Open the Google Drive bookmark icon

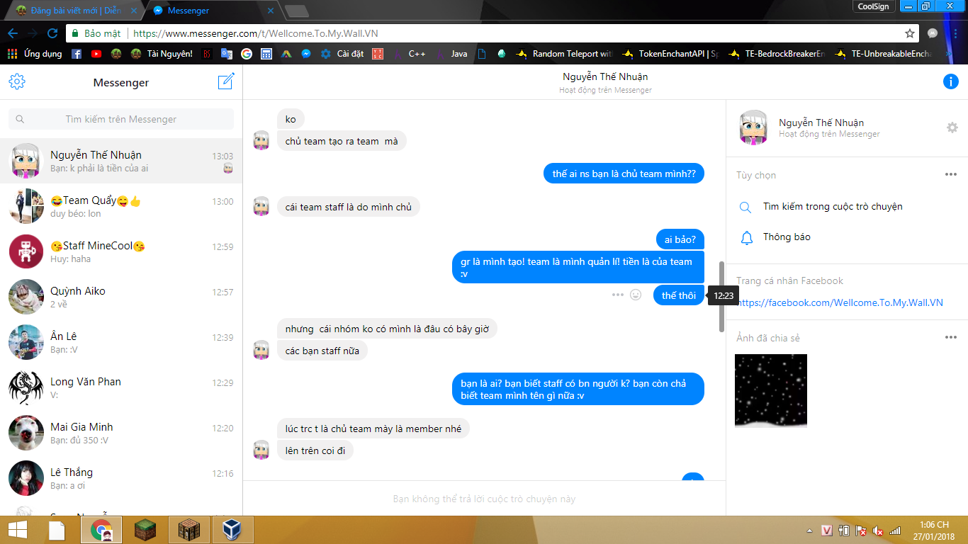[286, 54]
